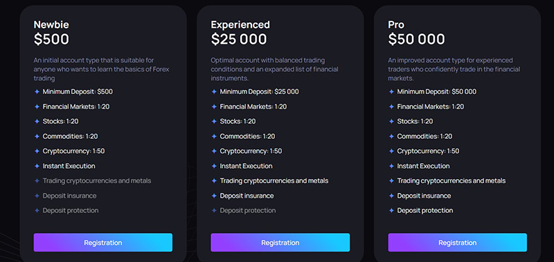Click star icon beside Experienced Minimum Deposit: $25 000
The width and height of the screenshot is (554, 262).
[x=214, y=92]
